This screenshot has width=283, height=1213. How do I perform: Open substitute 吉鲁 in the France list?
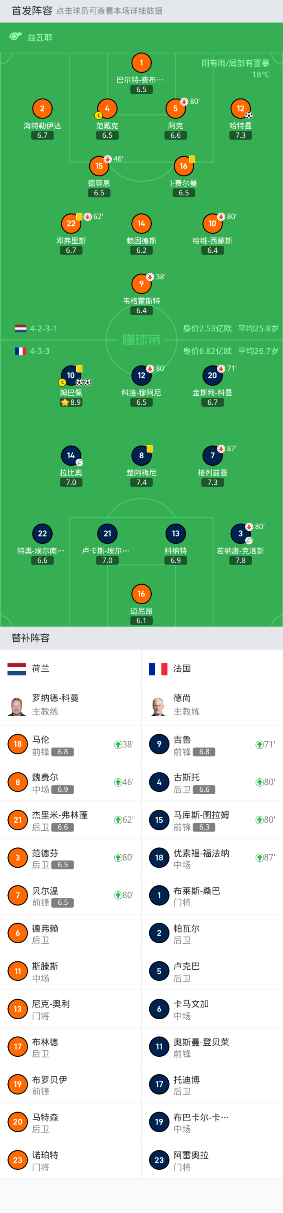click(212, 744)
